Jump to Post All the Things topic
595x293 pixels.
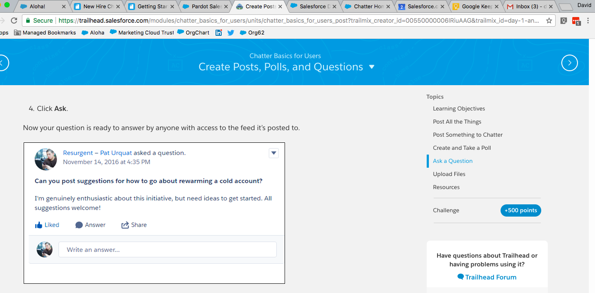pyautogui.click(x=457, y=122)
